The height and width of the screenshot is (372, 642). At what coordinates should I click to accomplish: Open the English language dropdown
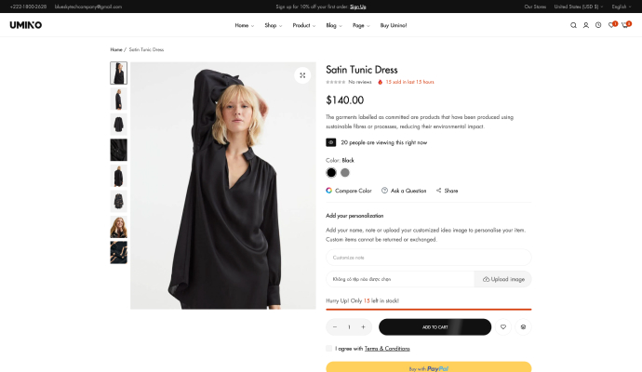[x=621, y=7]
